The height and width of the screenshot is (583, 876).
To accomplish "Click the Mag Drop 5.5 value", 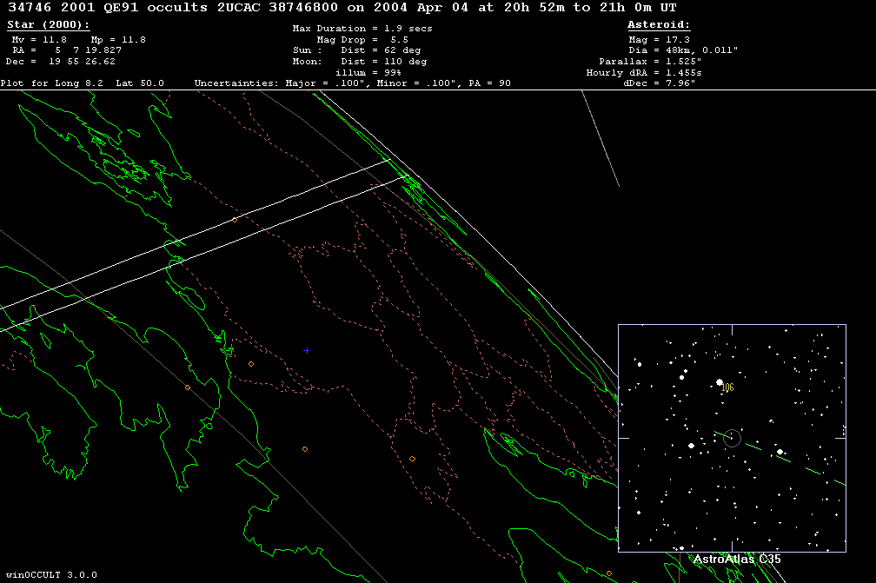I will point(362,40).
